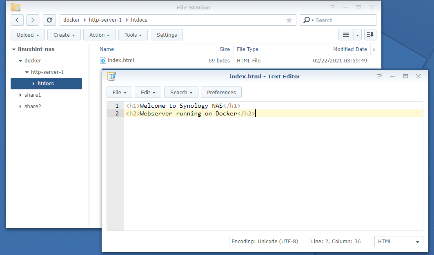Type in the File Station search field
Image resolution: width=434 pixels, height=255 pixels.
click(343, 20)
